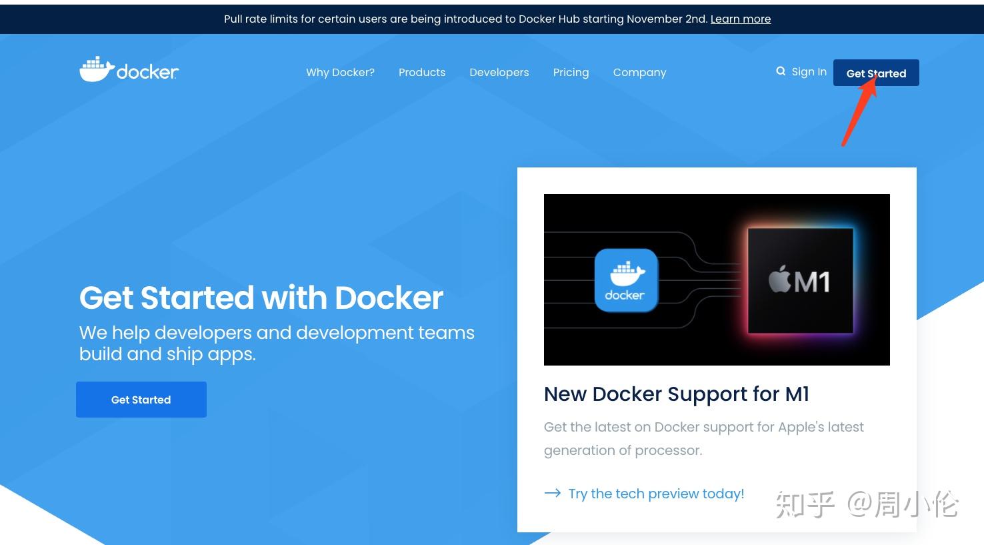Click the Apple M1 chip graphic

(x=801, y=280)
